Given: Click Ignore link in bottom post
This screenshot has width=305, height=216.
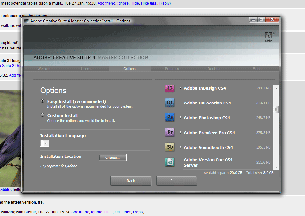Looking at the screenshot, I should click(x=97, y=212).
